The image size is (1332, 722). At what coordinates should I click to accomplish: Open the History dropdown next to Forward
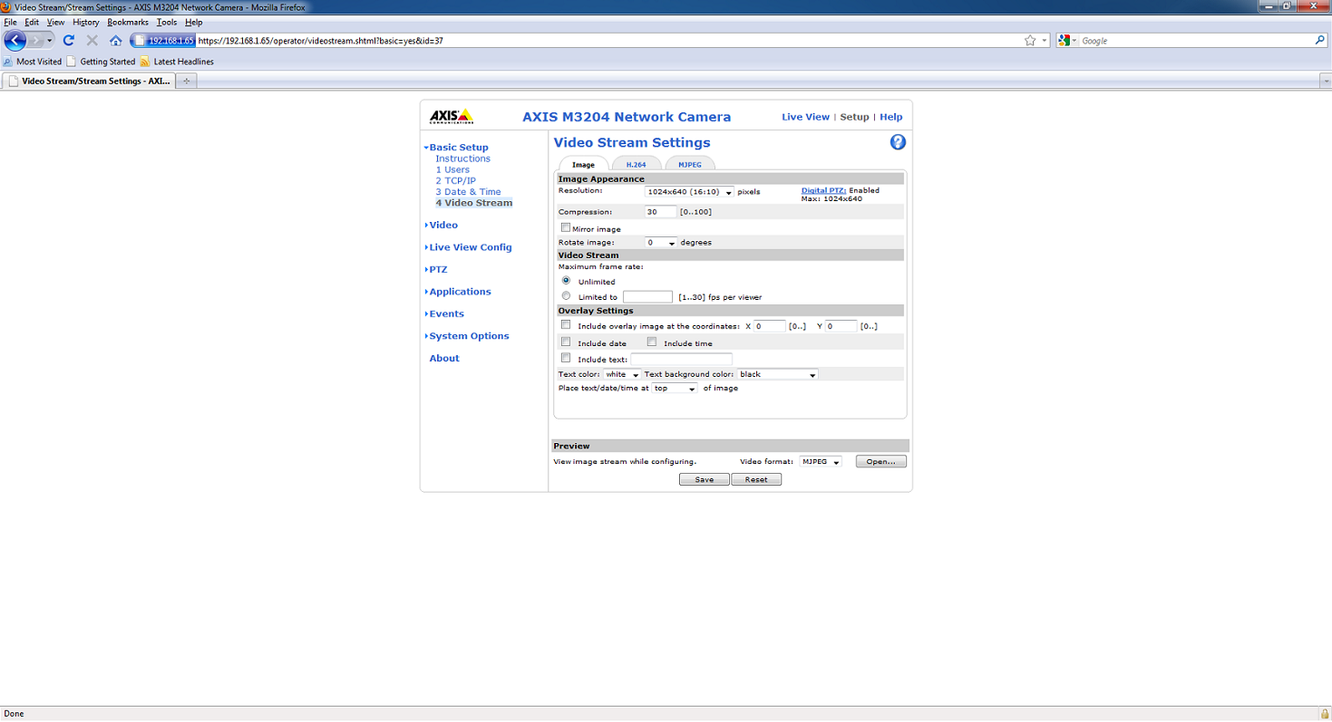tap(50, 41)
